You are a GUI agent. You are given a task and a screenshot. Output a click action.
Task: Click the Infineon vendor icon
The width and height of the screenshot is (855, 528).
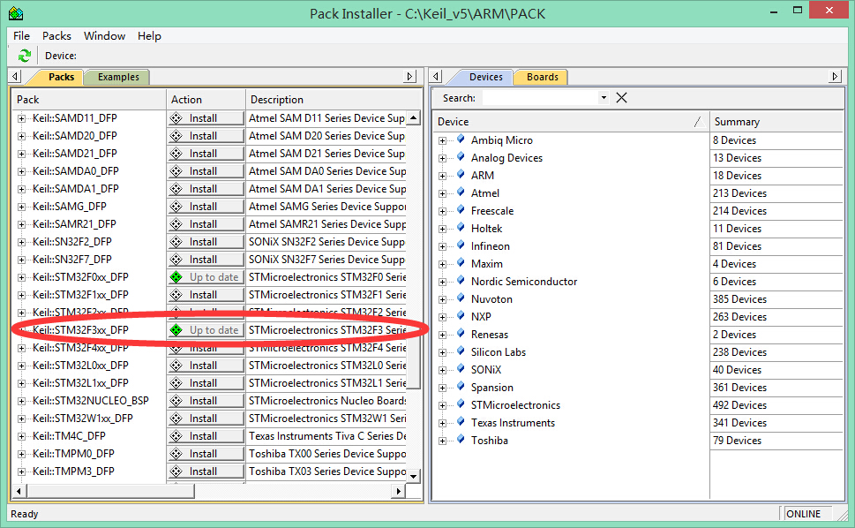coord(461,245)
